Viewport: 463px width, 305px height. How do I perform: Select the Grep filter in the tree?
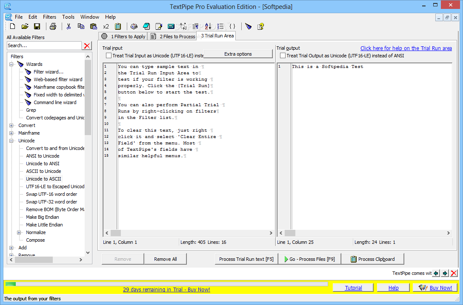pos(31,110)
